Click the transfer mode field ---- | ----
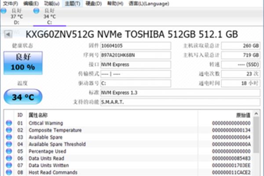The height and width of the screenshot is (176, 264). click(x=136, y=74)
